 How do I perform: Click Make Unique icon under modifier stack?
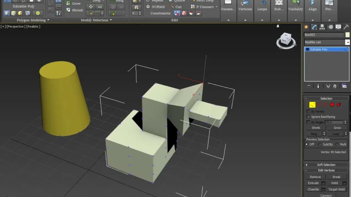click(x=328, y=86)
